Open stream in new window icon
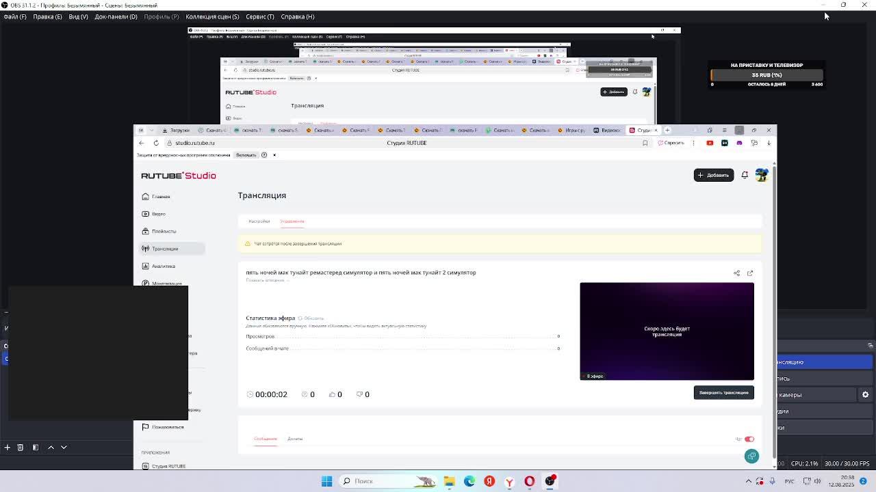876x492 pixels. point(750,273)
